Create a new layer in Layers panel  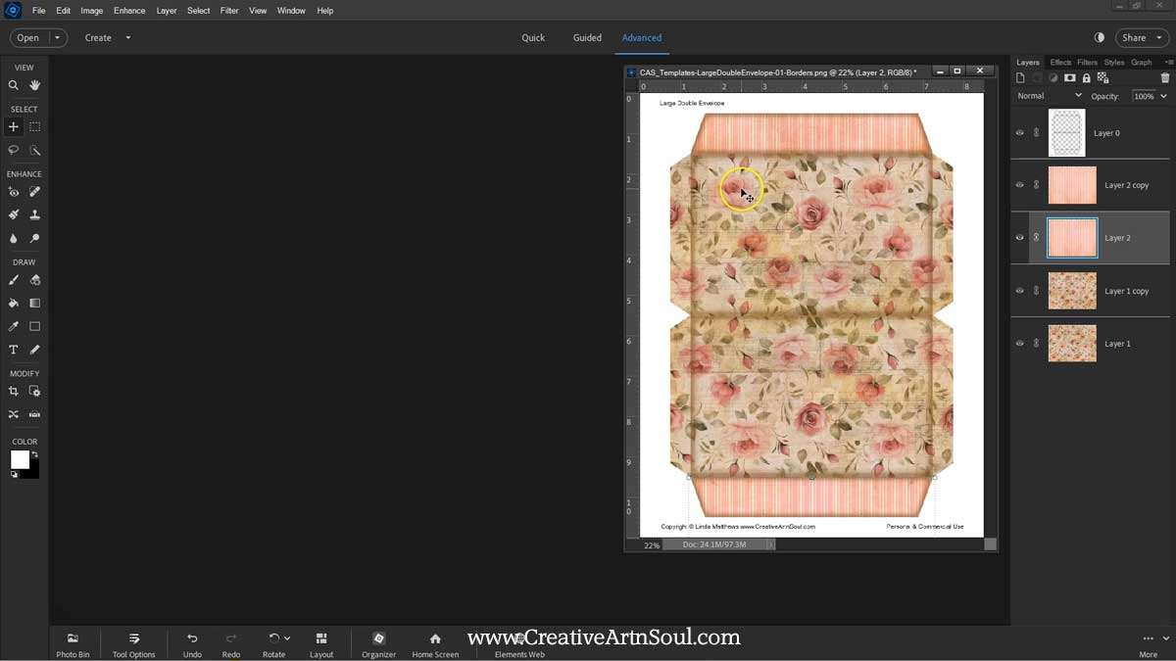(1020, 77)
